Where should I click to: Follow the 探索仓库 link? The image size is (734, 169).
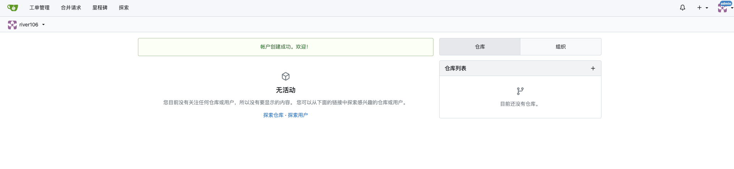point(273,115)
